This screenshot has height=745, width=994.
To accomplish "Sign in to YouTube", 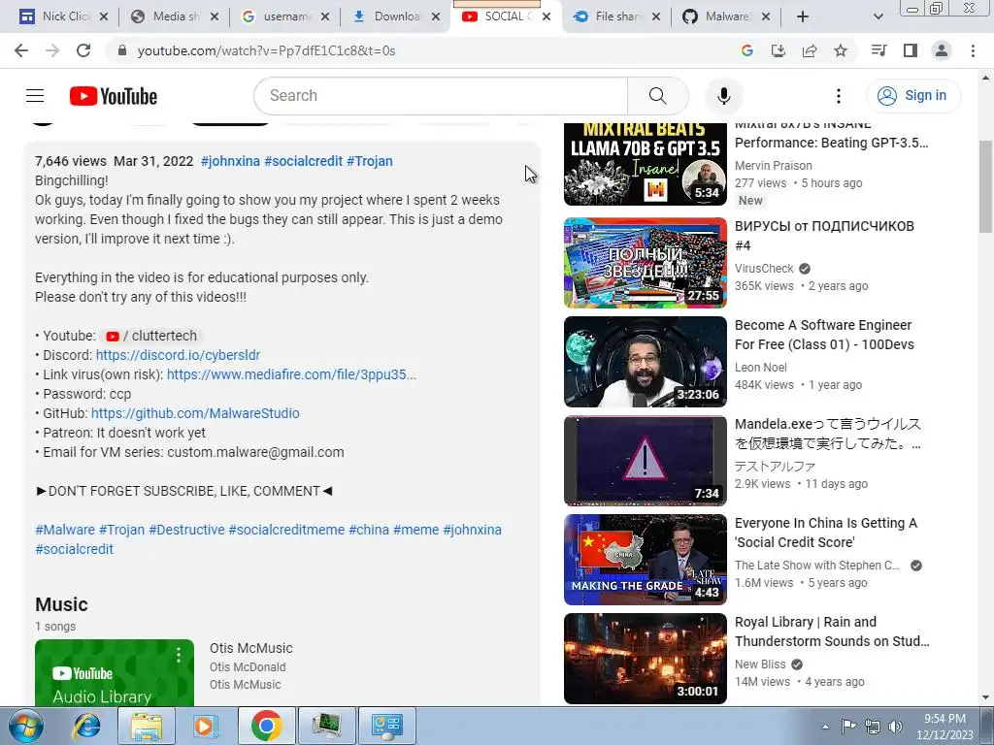I will tap(912, 96).
